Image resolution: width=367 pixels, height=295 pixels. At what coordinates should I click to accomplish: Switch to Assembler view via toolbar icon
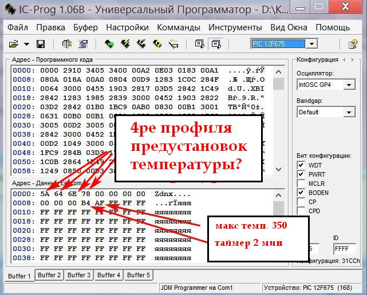click(x=199, y=43)
